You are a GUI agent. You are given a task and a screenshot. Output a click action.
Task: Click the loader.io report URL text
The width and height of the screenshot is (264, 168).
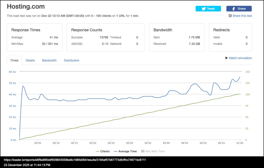[75, 160]
